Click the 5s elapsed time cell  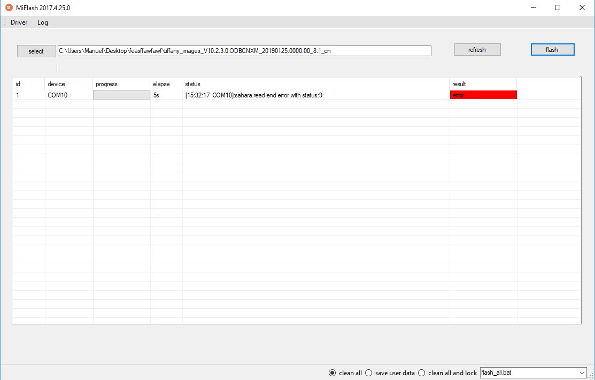pos(166,95)
